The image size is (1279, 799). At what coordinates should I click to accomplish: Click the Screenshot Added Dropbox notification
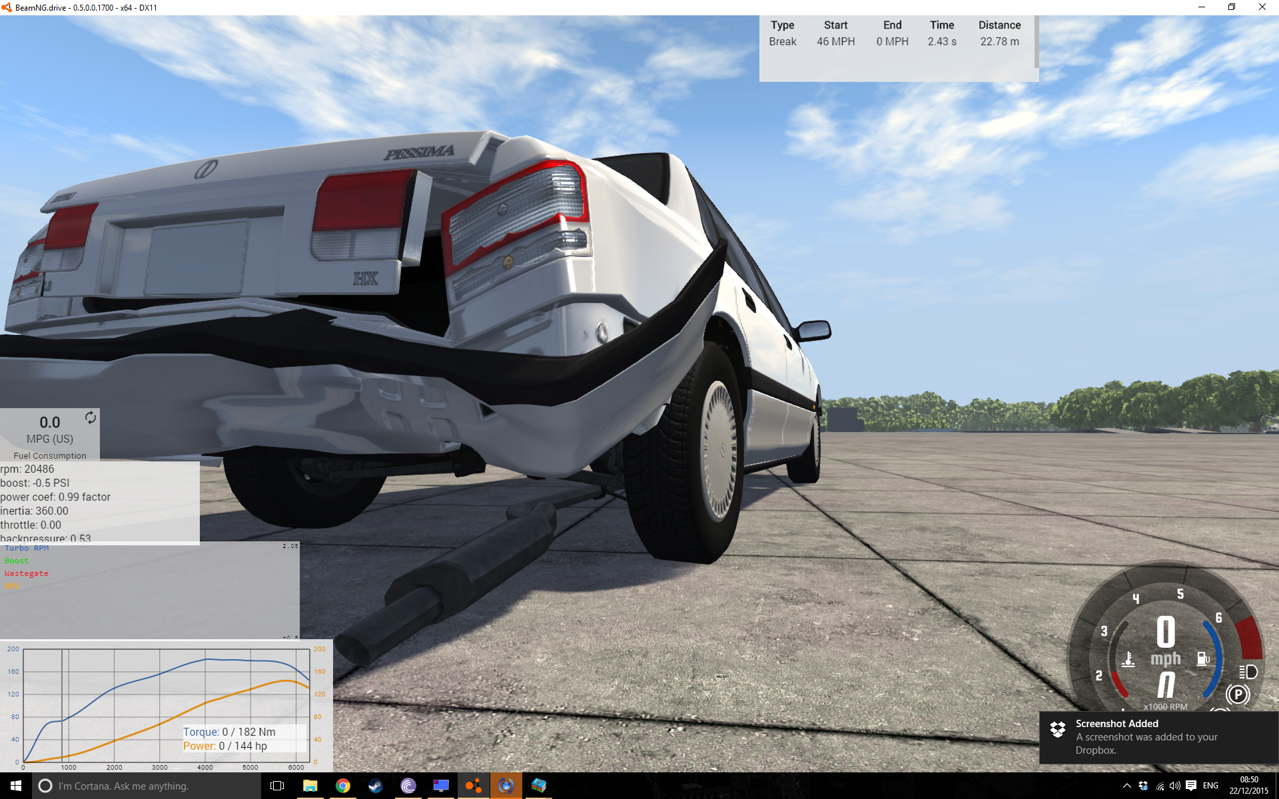1158,736
